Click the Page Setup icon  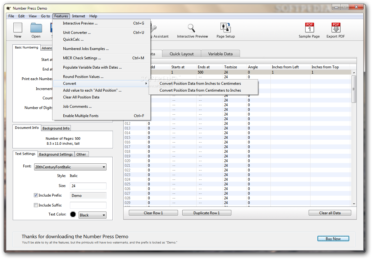(x=225, y=28)
